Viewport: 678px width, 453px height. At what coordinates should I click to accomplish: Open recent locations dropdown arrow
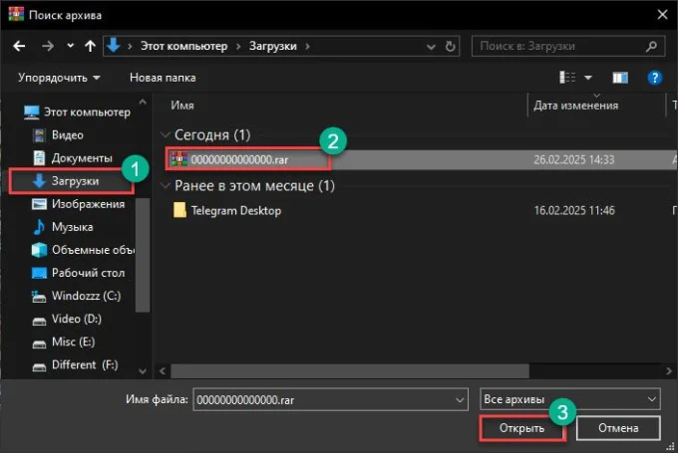(x=70, y=46)
